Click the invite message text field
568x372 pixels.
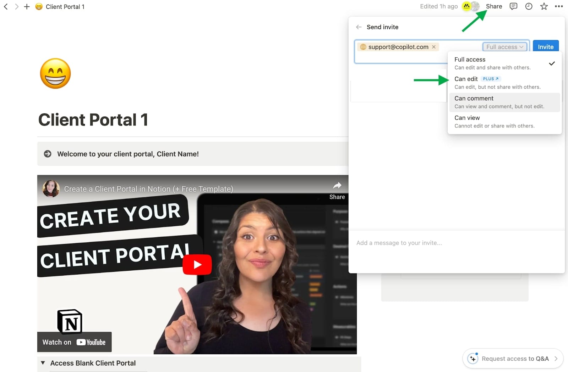[x=456, y=243]
